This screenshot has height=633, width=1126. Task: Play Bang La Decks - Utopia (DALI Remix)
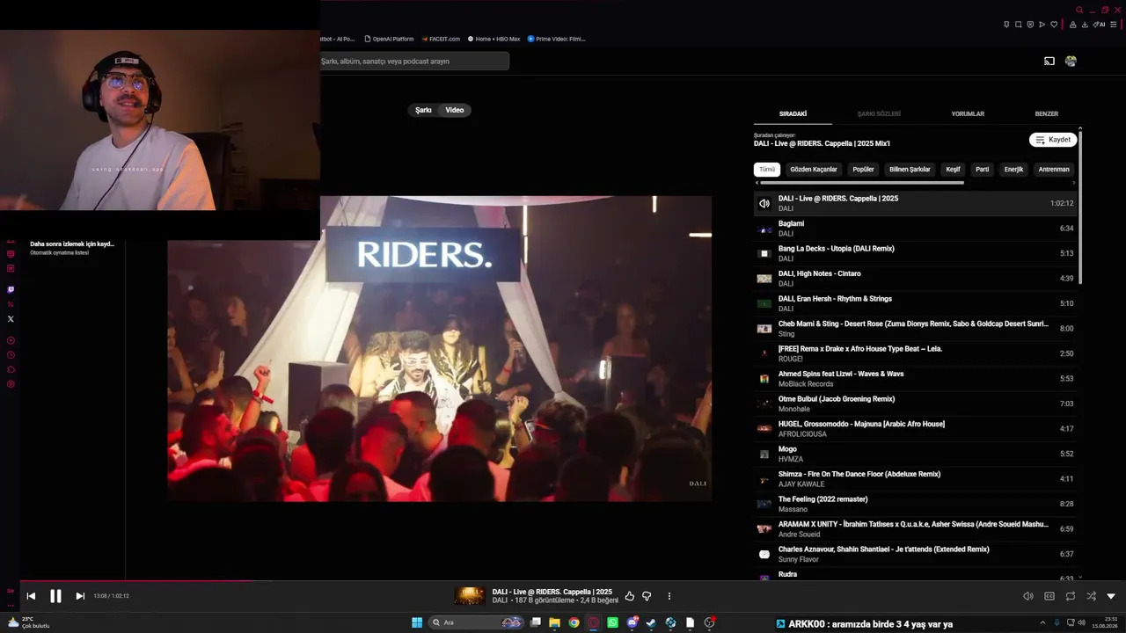coord(915,253)
